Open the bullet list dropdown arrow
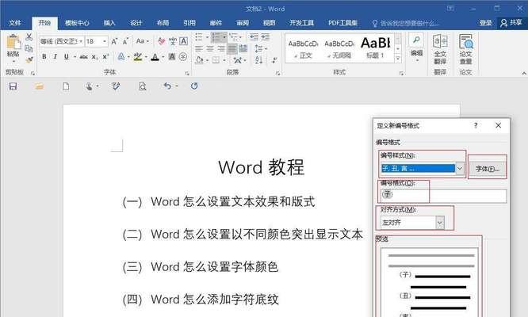This screenshot has width=528, height=317. click(x=207, y=37)
